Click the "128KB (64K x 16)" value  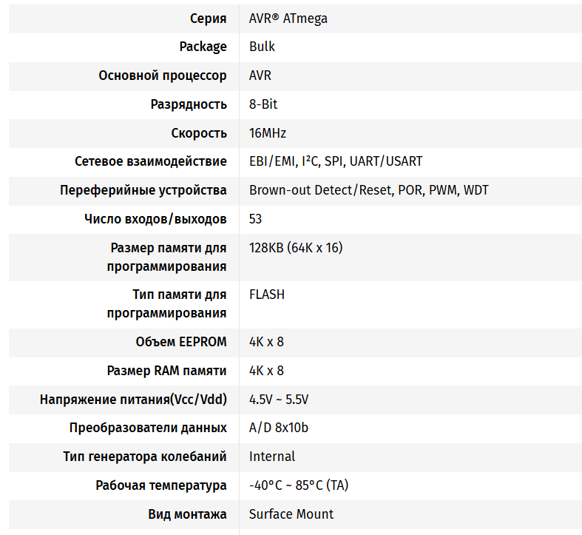tap(296, 248)
